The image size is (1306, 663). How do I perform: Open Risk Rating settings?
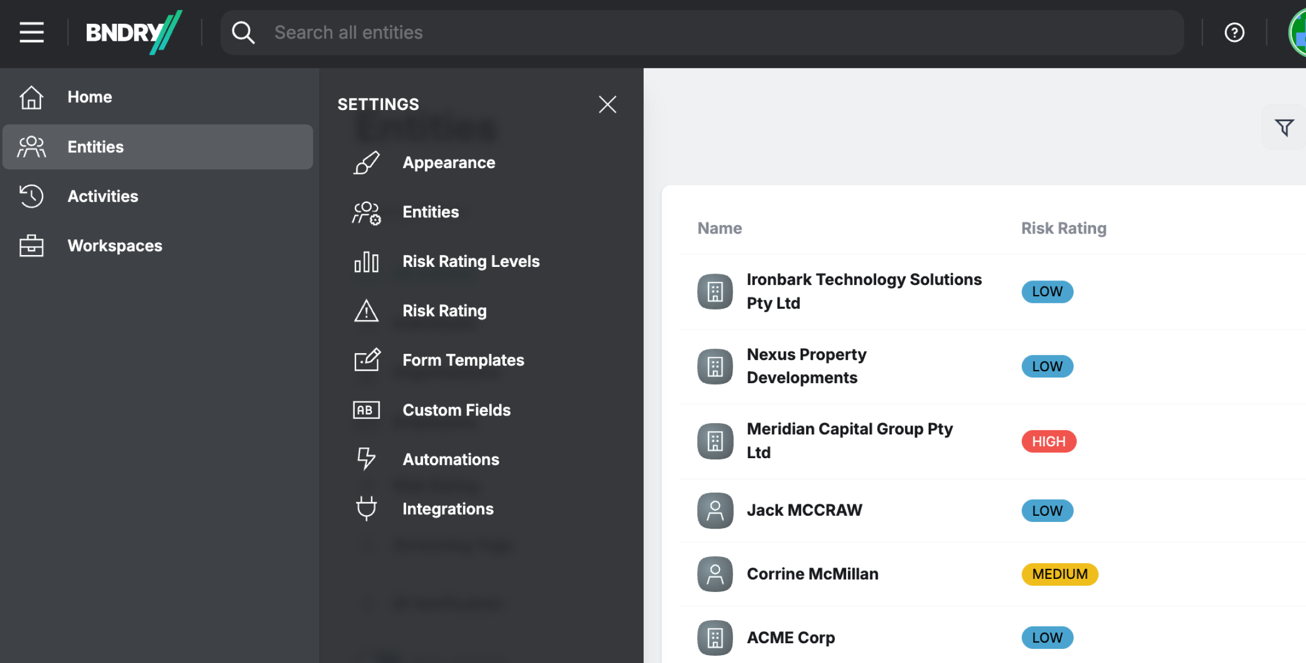445,311
